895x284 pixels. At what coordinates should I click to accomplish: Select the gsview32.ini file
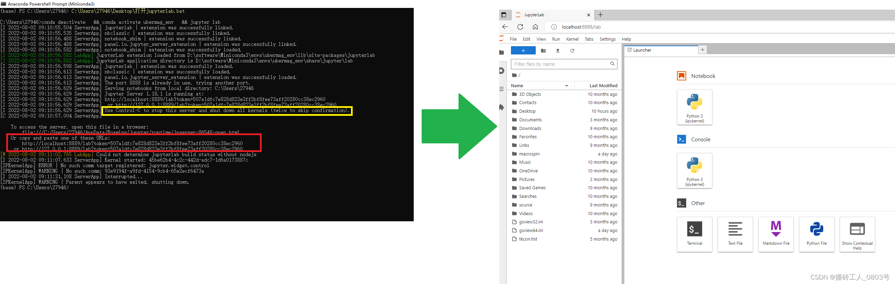click(564, 222)
